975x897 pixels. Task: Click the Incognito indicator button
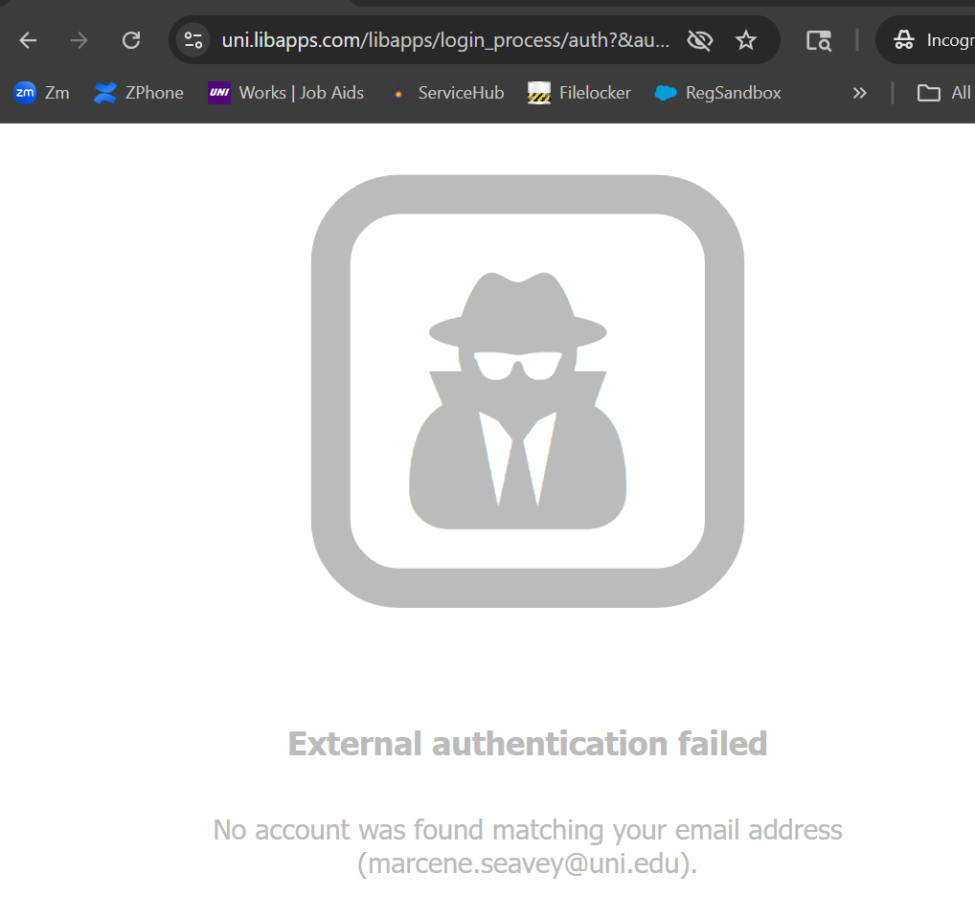tap(927, 40)
